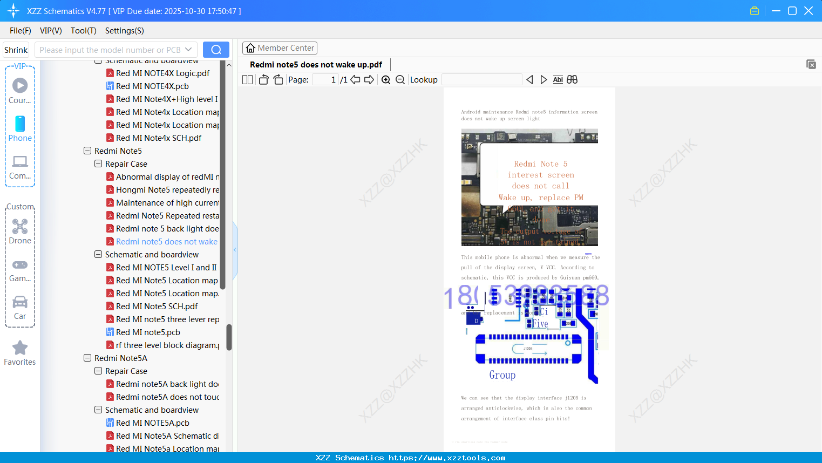Viewport: 822px width, 463px height.
Task: Collapse the side panel with the splitter handle
Action: click(235, 249)
